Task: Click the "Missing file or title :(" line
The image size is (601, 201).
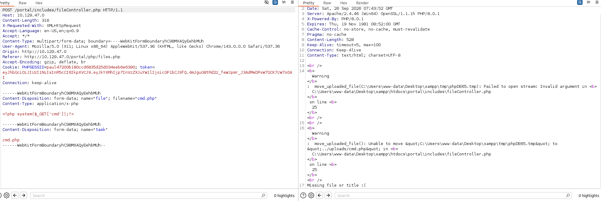Action: click(x=337, y=185)
